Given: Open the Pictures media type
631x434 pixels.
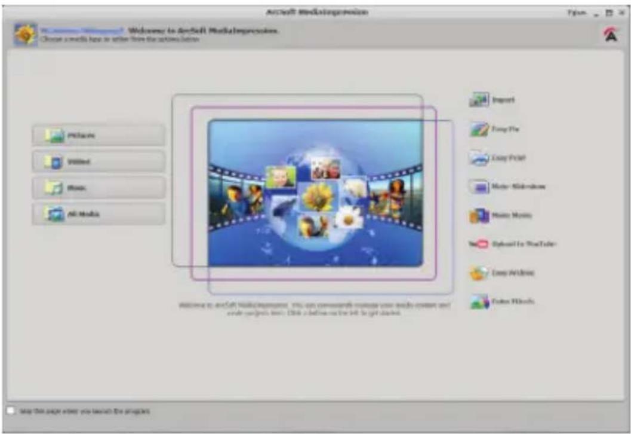Looking at the screenshot, I should click(99, 135).
